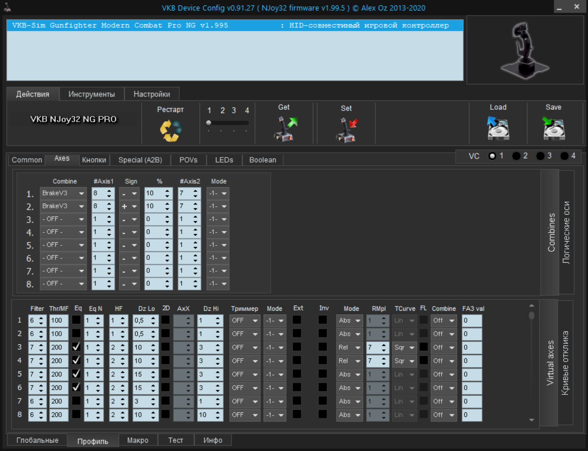Click the profile number slider handle
588x451 pixels.
[209, 123]
